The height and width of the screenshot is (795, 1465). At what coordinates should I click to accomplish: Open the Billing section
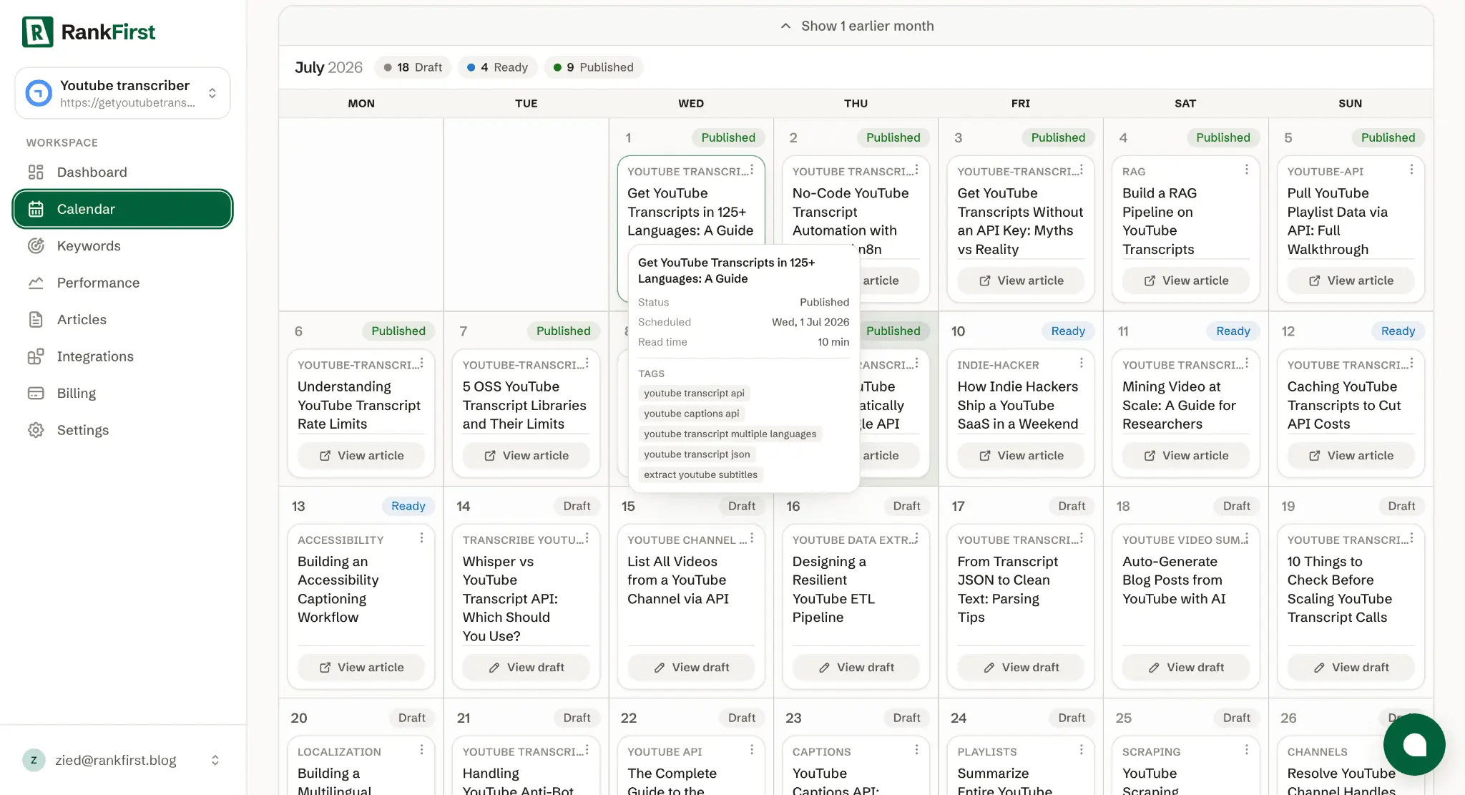point(122,393)
